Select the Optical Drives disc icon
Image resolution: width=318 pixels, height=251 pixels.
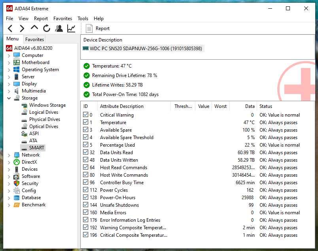(25, 126)
